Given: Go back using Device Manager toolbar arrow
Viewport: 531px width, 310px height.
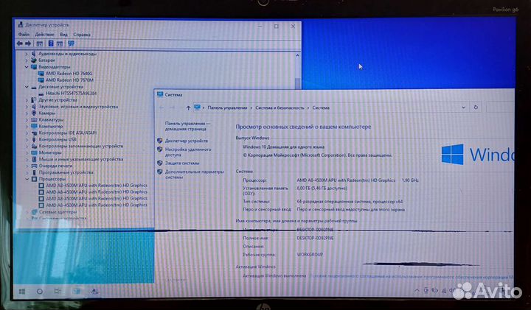Looking at the screenshot, I should [x=20, y=43].
